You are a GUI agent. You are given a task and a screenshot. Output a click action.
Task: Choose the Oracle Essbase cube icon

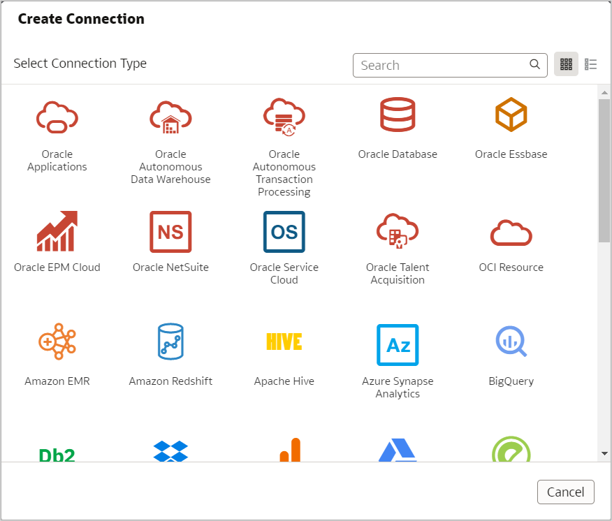(511, 115)
